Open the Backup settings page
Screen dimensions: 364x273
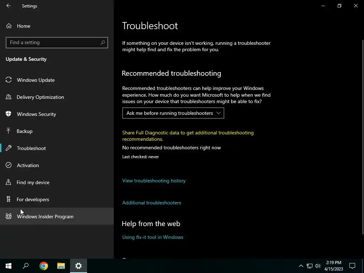click(x=57, y=131)
